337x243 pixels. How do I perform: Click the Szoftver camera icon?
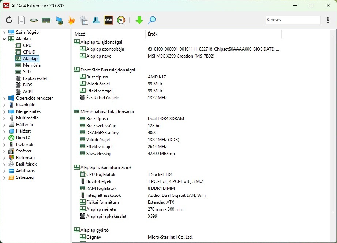(11, 151)
